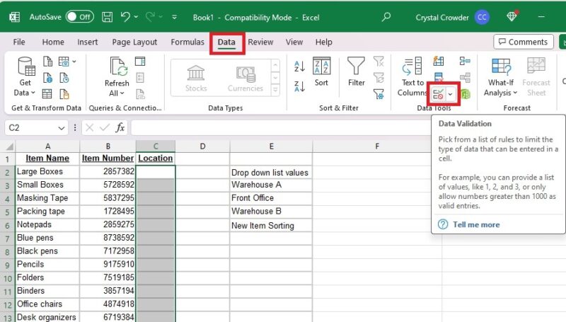Click the search magnifier in title bar
Screen dimensions: 566x322
click(386, 16)
